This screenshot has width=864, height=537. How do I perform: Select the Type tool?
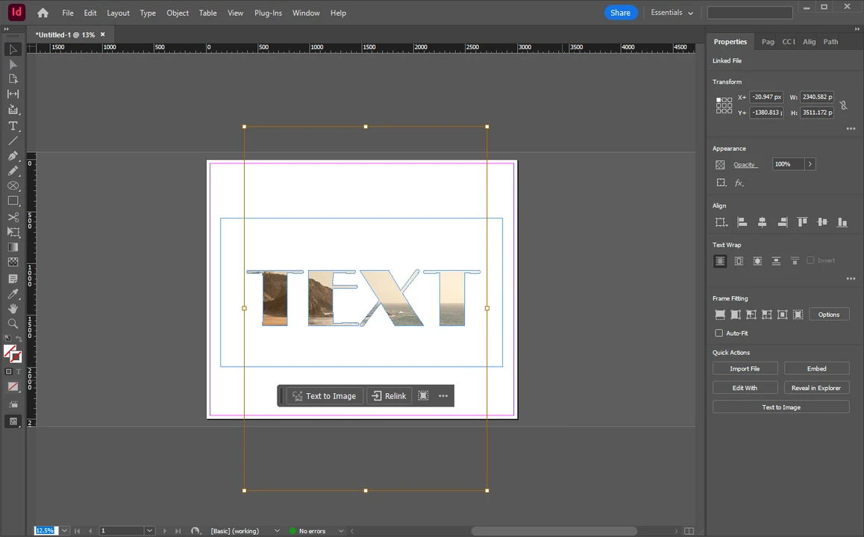tap(13, 126)
